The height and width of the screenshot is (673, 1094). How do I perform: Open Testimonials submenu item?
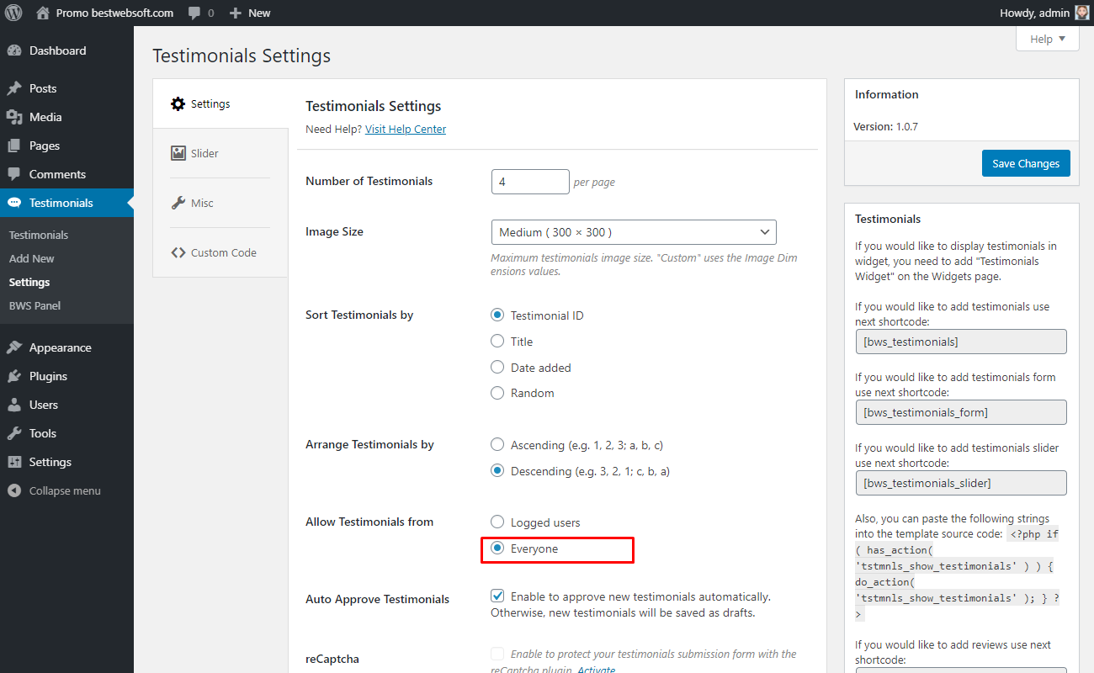[39, 235]
